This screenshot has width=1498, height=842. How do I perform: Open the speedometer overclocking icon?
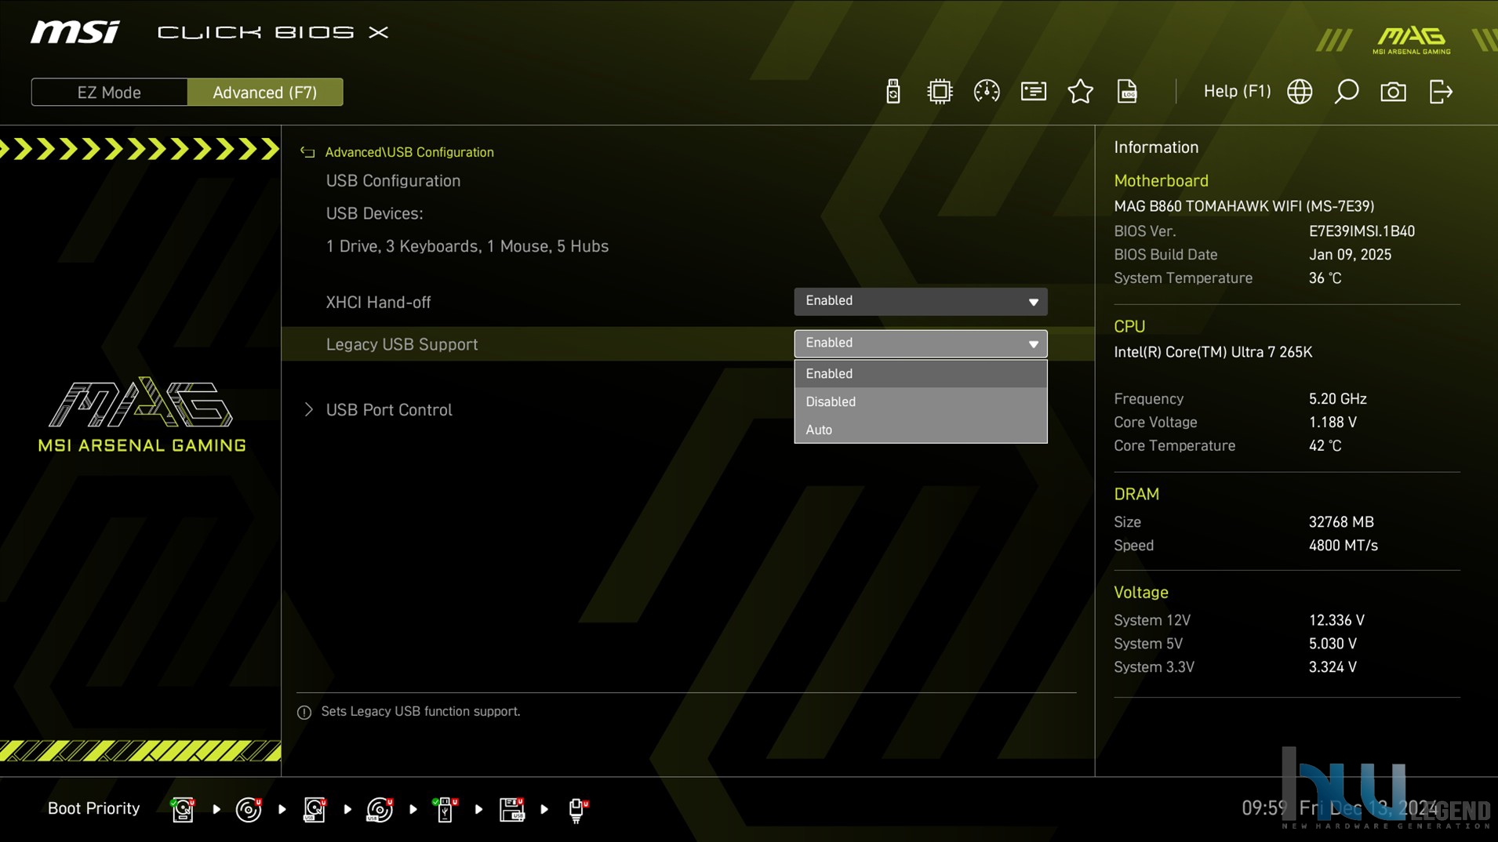coord(986,92)
